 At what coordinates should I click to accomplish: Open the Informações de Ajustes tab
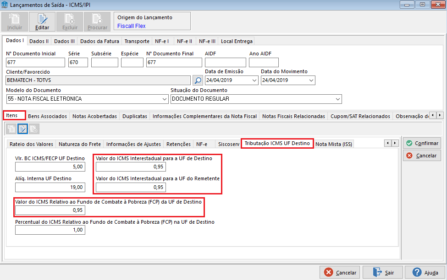pos(134,144)
